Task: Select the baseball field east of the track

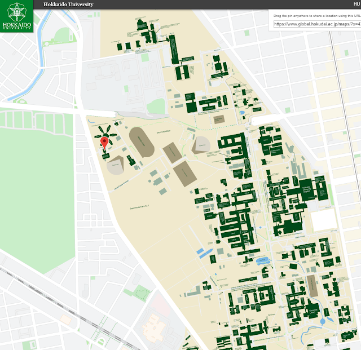Action: (x=201, y=145)
